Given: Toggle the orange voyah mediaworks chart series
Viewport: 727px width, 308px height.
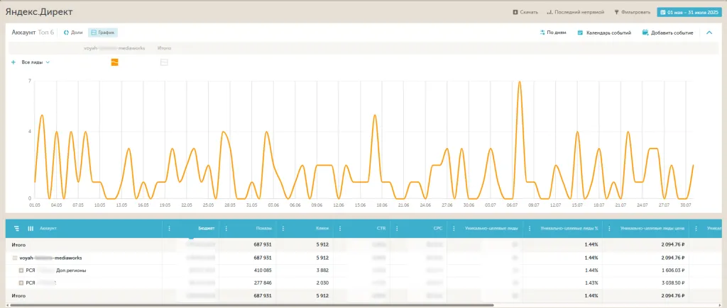Looking at the screenshot, I should point(115,62).
